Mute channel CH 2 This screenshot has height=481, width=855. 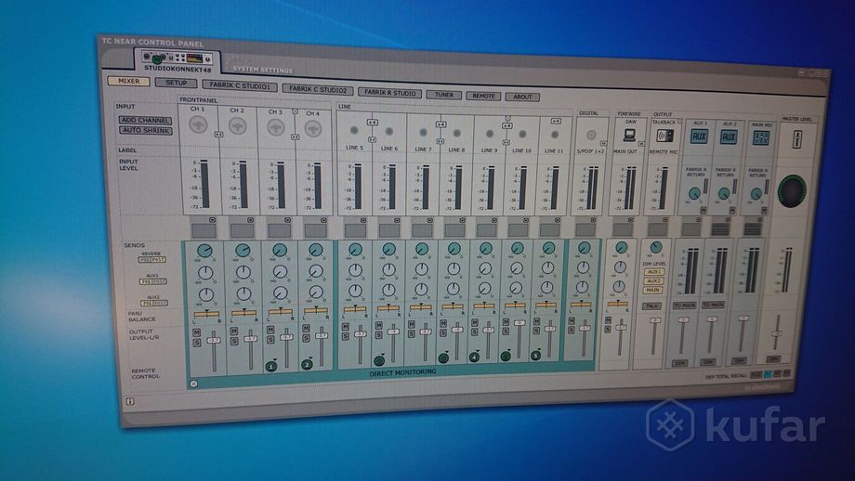(x=234, y=331)
